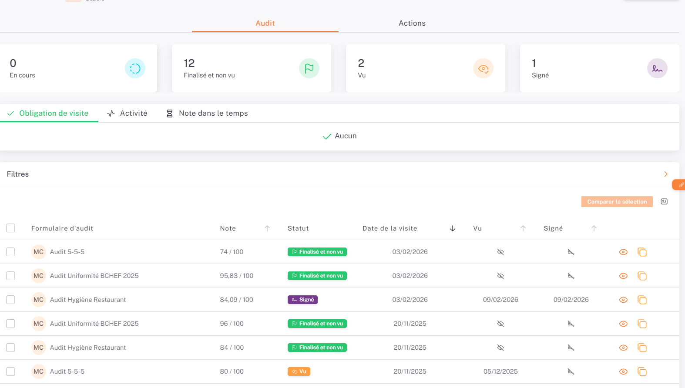Click not-seen icon in 74 / 100 row
Image resolution: width=685 pixels, height=388 pixels.
[x=500, y=252]
